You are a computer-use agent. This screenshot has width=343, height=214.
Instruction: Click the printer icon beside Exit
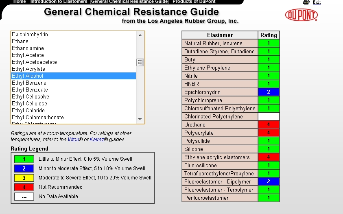tap(306, 2)
